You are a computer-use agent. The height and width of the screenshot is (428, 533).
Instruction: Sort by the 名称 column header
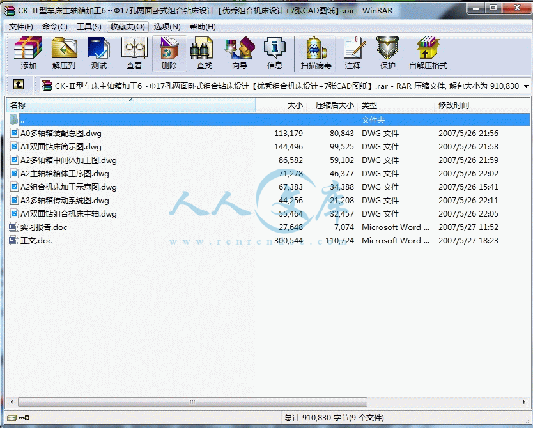pyautogui.click(x=131, y=105)
